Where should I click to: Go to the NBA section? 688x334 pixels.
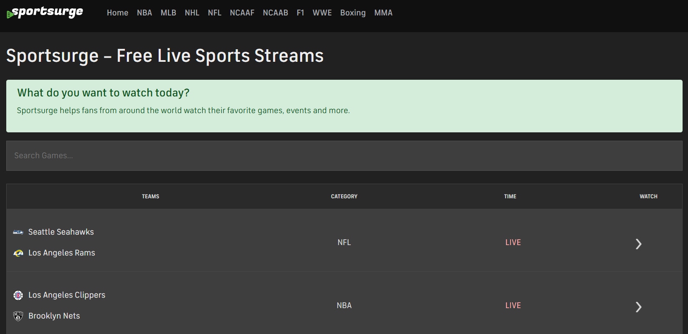coord(144,13)
